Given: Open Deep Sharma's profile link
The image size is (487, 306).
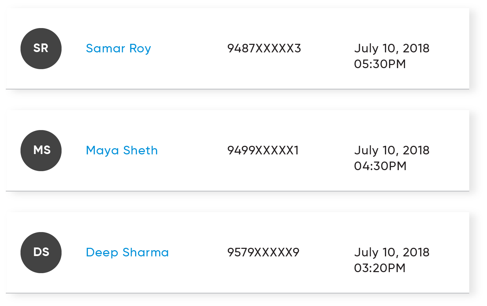Looking at the screenshot, I should pyautogui.click(x=127, y=253).
